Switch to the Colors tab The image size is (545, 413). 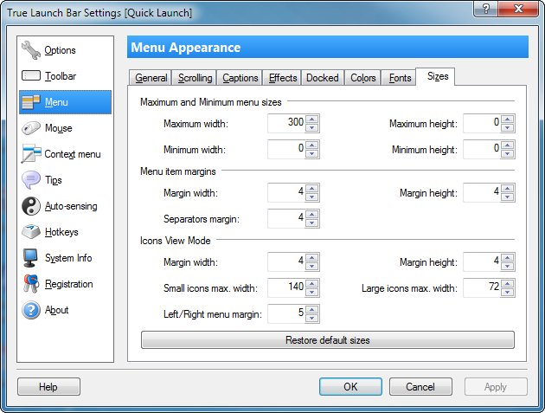coord(363,78)
